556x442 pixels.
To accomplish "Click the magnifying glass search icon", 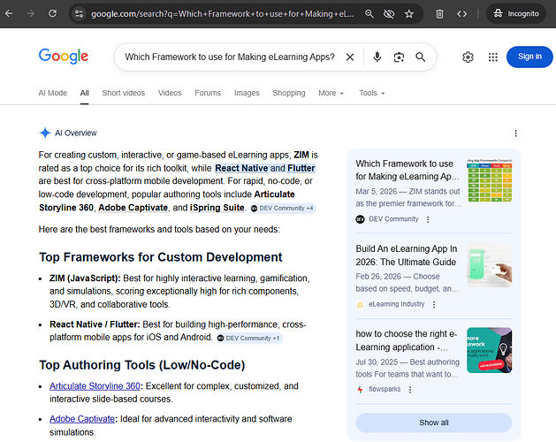I will [x=421, y=57].
